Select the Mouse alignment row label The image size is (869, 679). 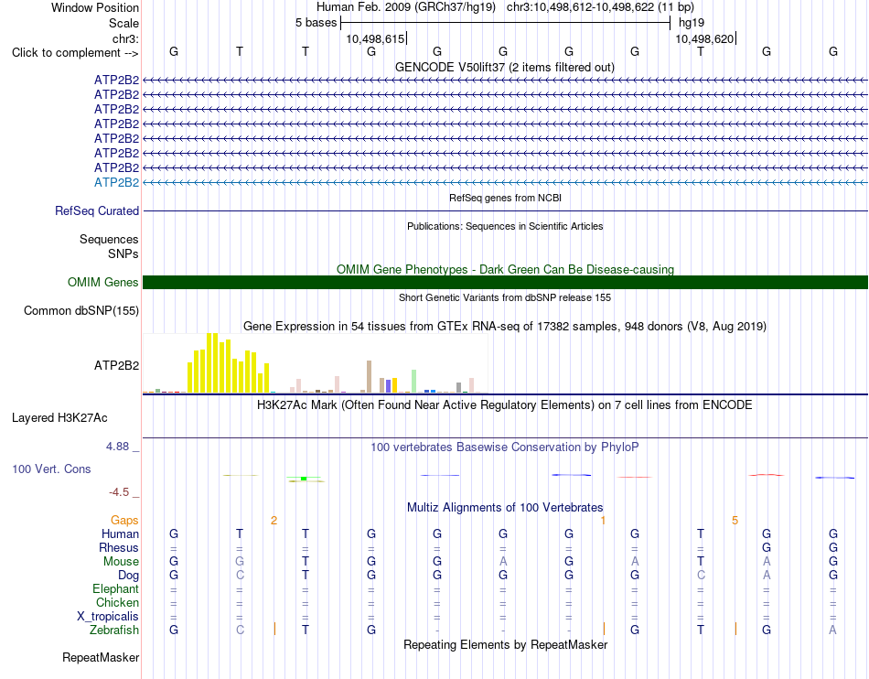pos(122,562)
